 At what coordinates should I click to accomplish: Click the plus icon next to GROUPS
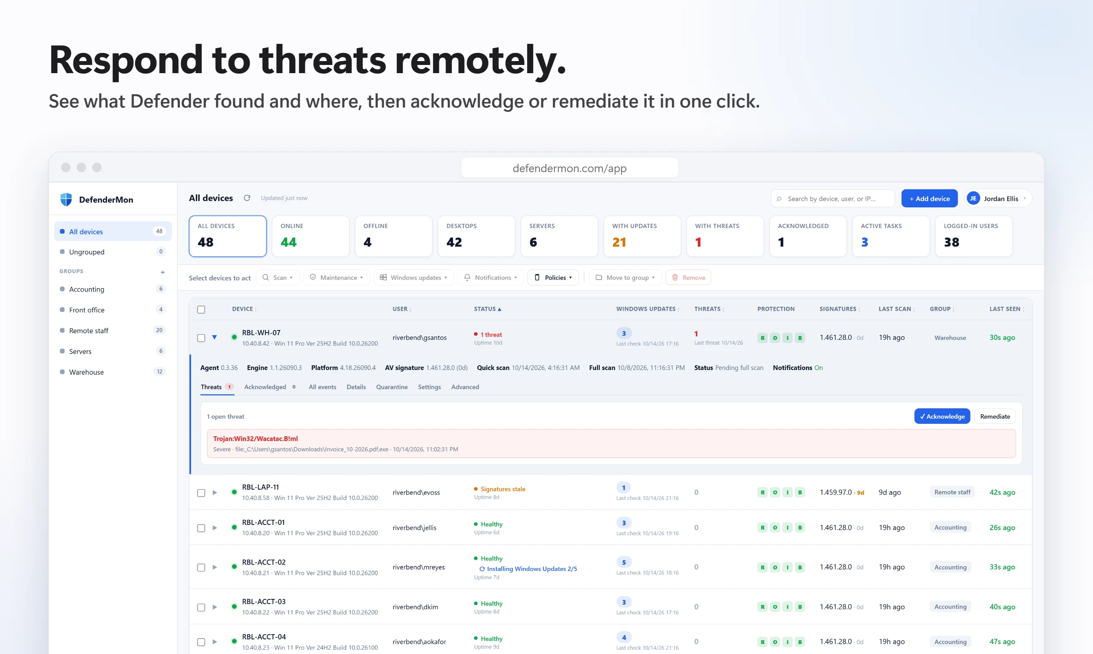point(163,272)
